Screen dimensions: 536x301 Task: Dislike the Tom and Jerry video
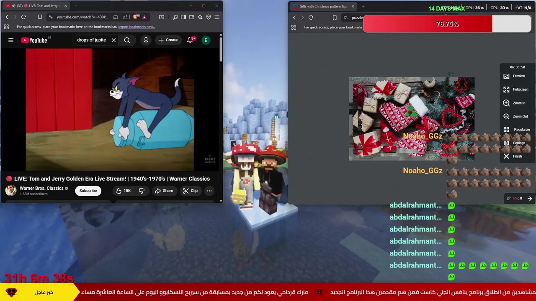[142, 191]
